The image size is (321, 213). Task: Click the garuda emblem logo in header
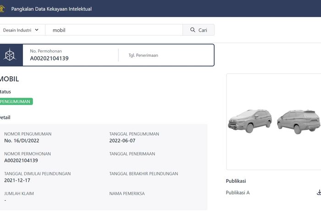pos(2,9)
